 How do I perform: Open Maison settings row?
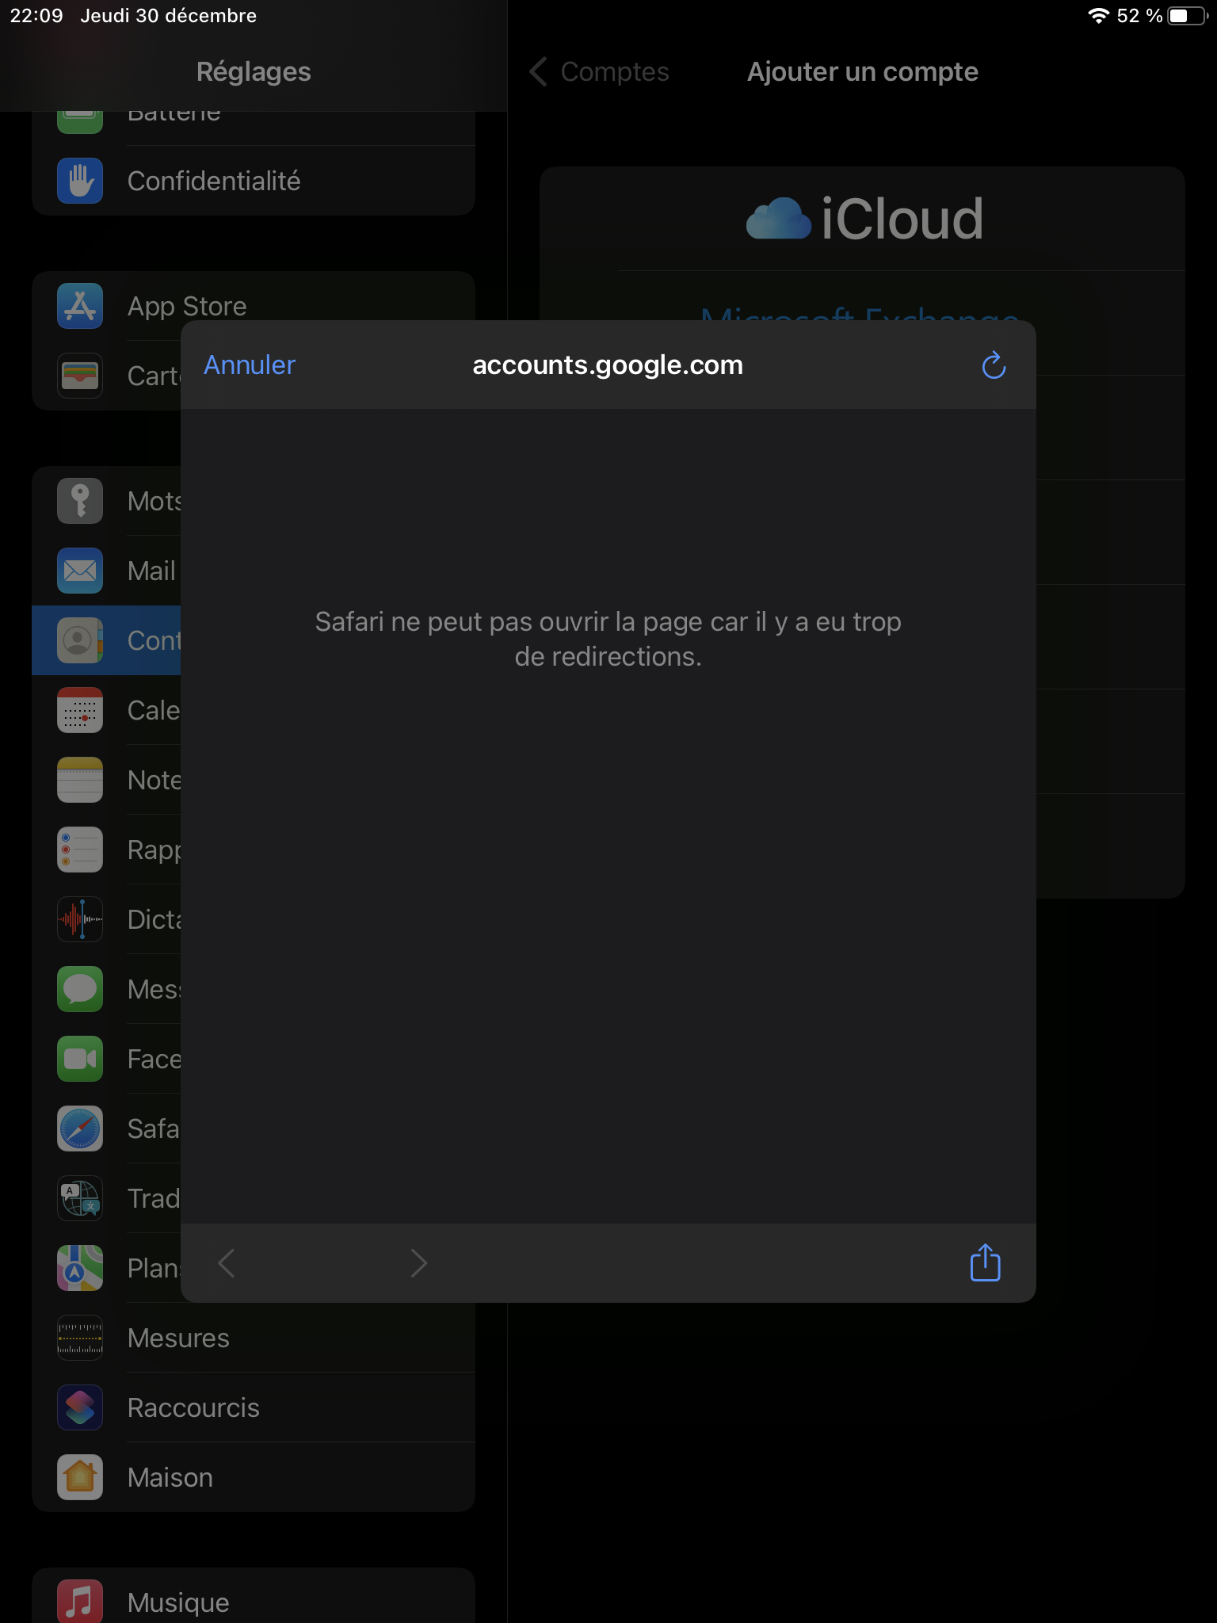(x=254, y=1477)
